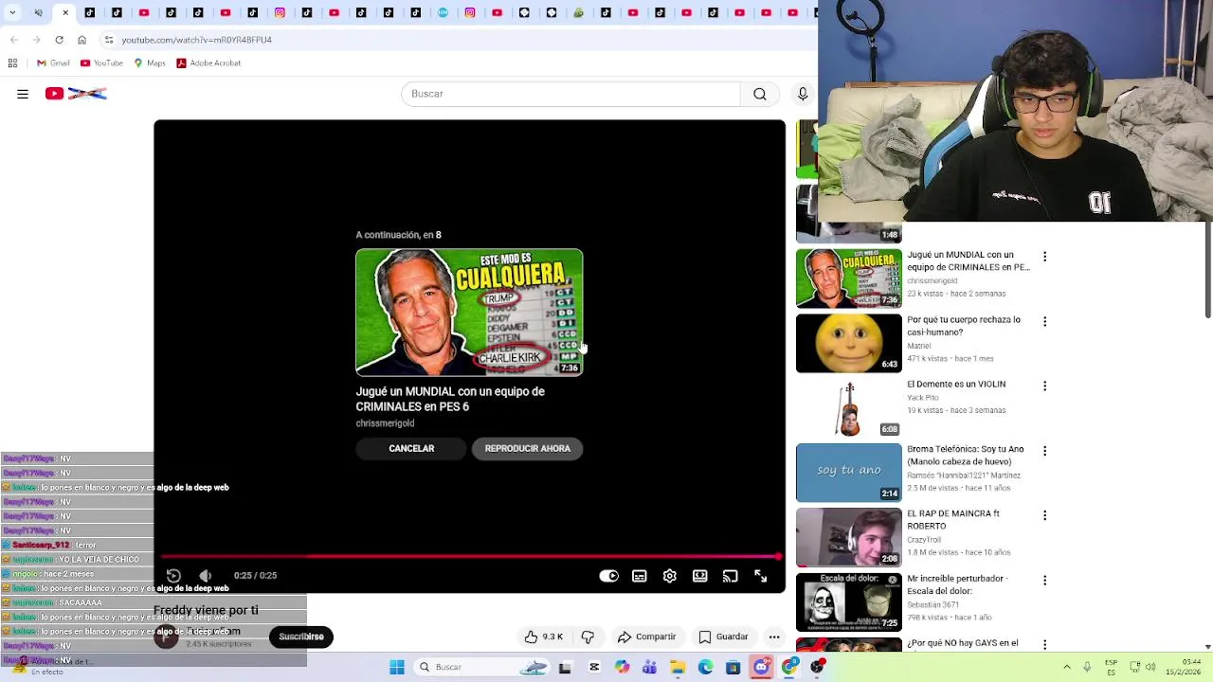Open more actions three-dot menu under video

pos(774,637)
